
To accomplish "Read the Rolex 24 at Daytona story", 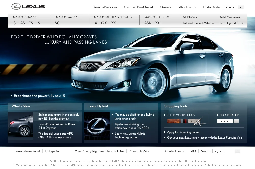I will point(57,126).
